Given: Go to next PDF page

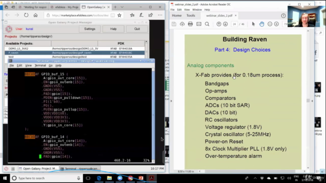Looking at the screenshot, I should [x=225, y=24].
